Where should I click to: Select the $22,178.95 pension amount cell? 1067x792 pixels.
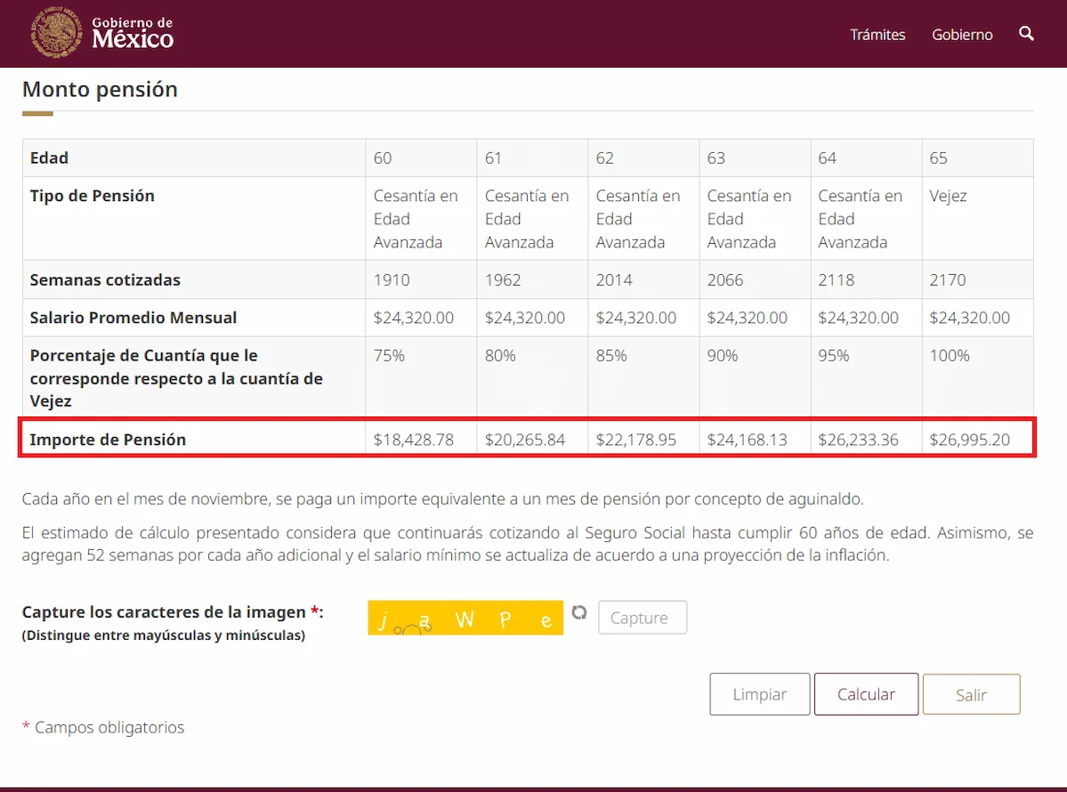[x=636, y=440]
